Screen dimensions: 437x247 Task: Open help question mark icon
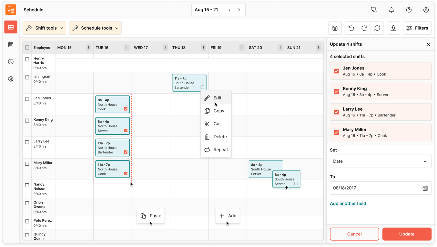pyautogui.click(x=409, y=10)
